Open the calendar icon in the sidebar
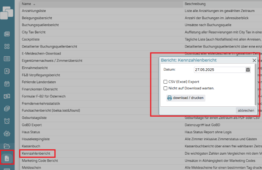262x170 pixels. [x=7, y=84]
